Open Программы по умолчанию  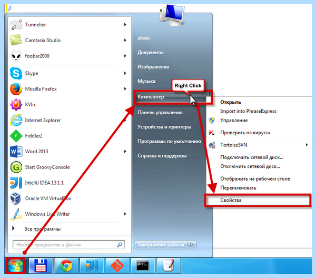169,141
